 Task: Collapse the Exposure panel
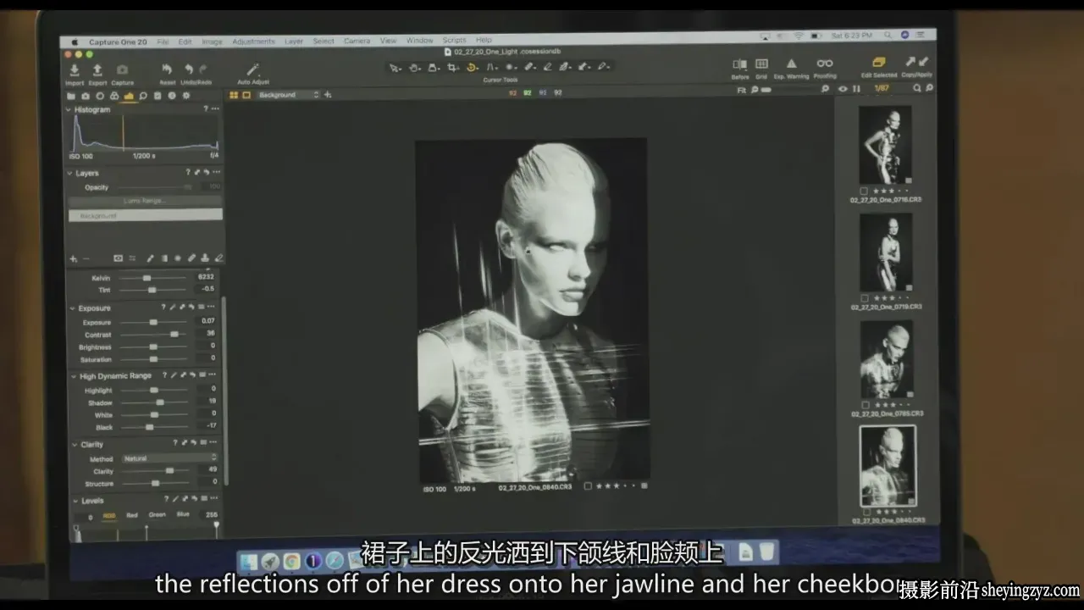click(73, 308)
